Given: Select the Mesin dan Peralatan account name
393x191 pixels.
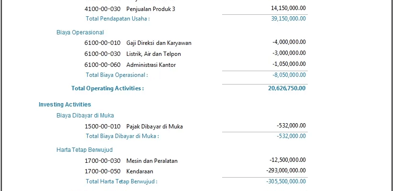Looking at the screenshot, I should pyautogui.click(x=152, y=161).
